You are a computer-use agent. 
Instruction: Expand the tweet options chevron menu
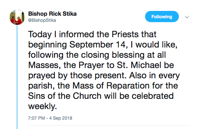click(x=187, y=17)
